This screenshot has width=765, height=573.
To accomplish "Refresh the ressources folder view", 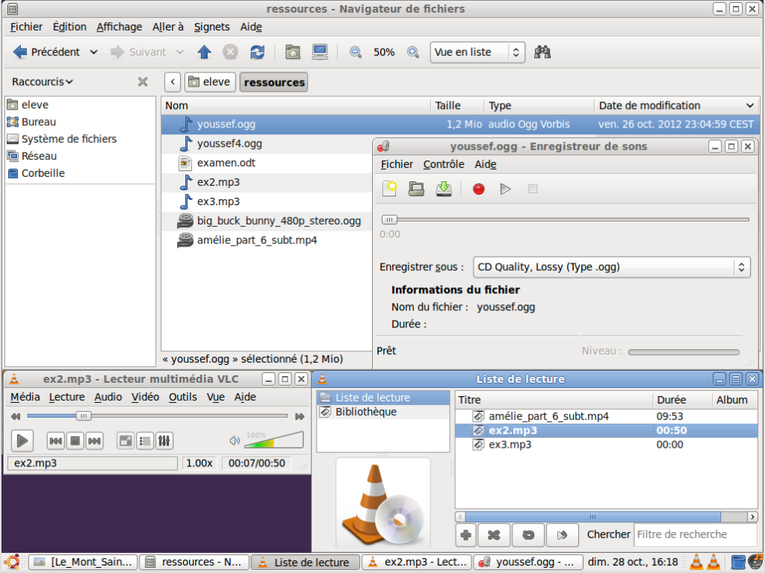I will pyautogui.click(x=258, y=52).
